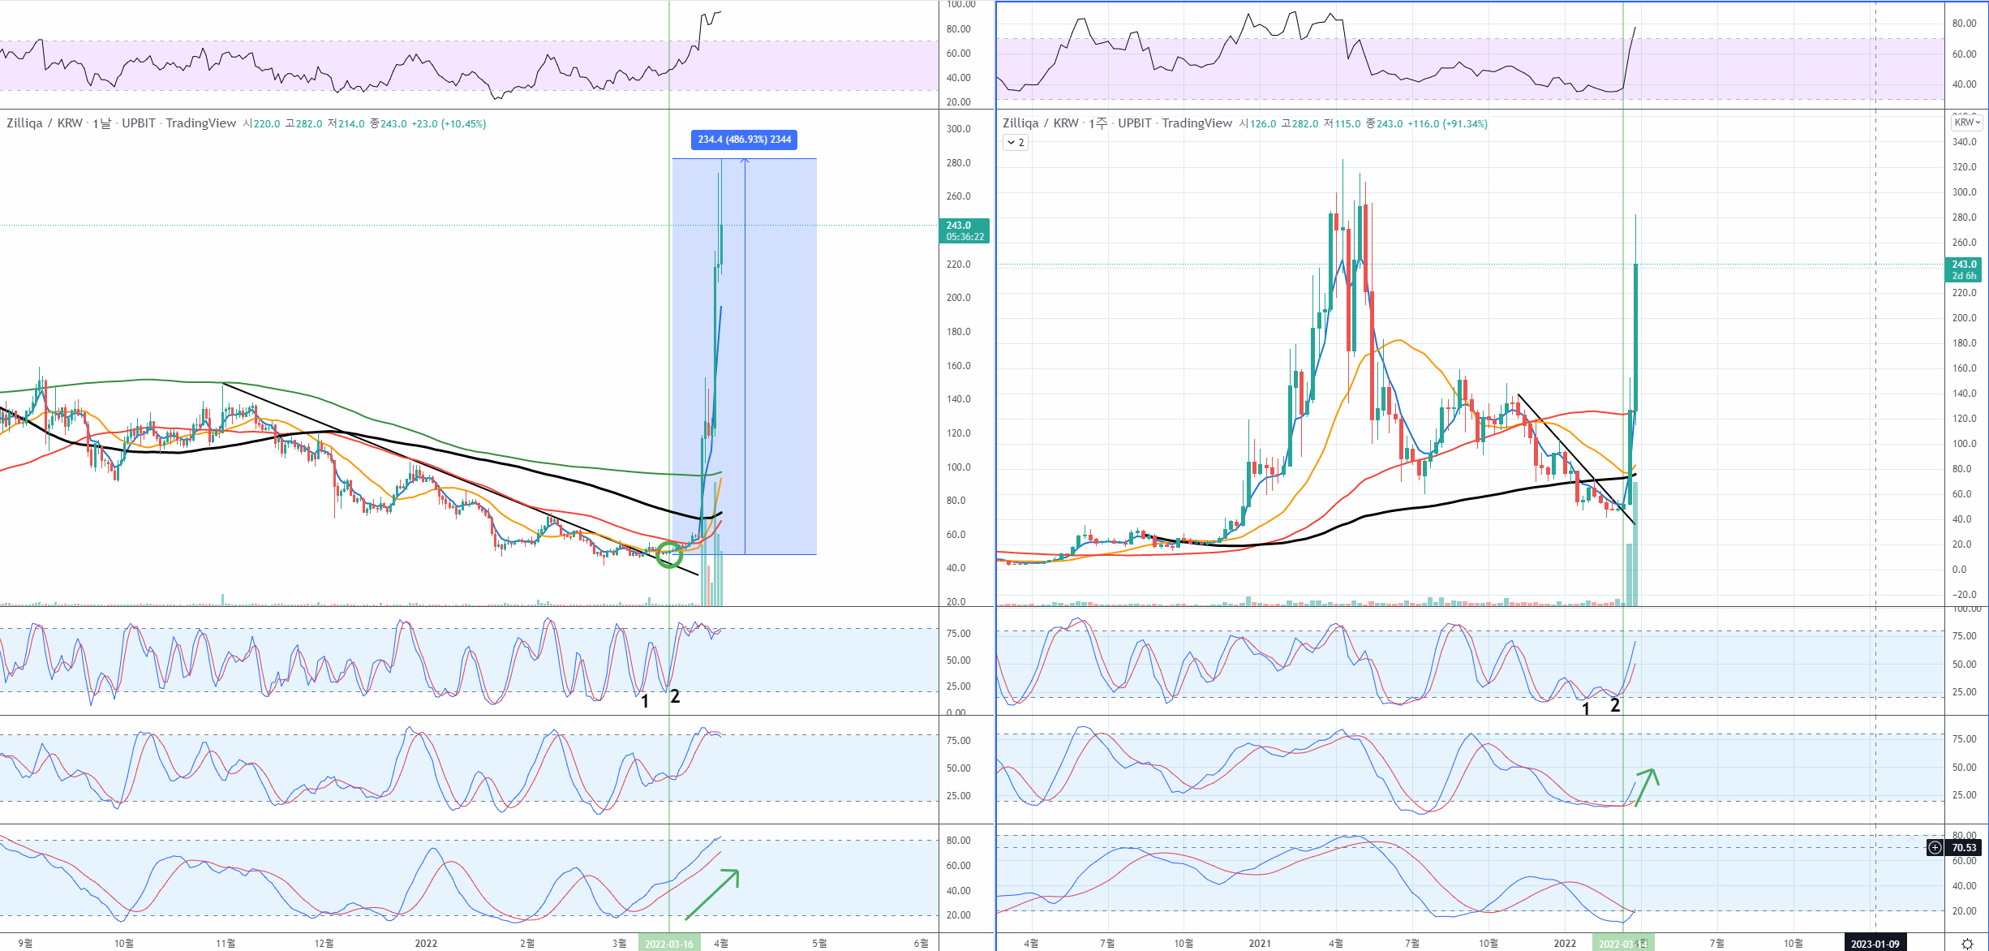Click the 2023-01-09 crosshair date label
Viewport: 1989px width, 951px height.
1875,944
